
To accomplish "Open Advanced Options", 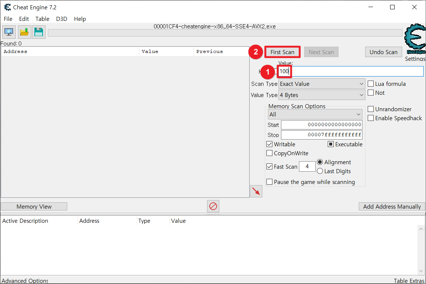I will click(x=25, y=281).
